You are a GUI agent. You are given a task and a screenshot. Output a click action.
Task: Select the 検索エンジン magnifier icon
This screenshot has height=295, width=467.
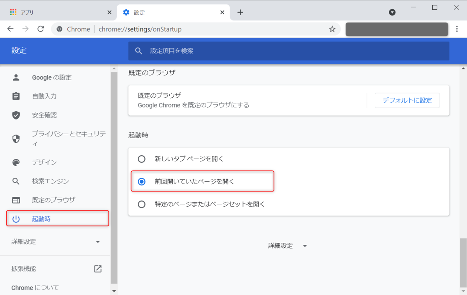point(16,181)
